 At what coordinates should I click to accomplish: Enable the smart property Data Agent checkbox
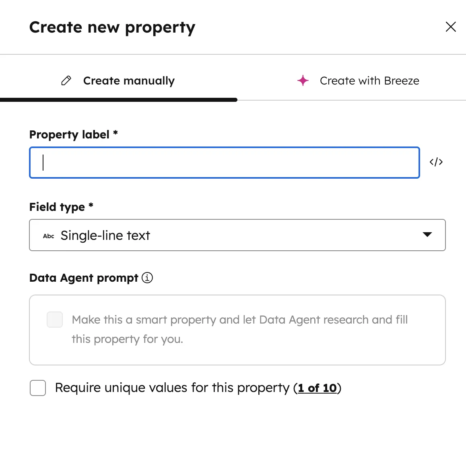tap(55, 320)
